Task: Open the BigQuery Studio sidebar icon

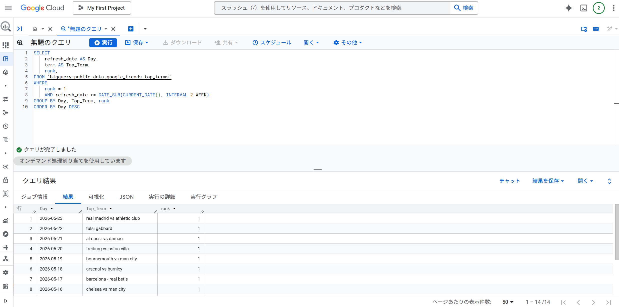Action: tap(5, 59)
